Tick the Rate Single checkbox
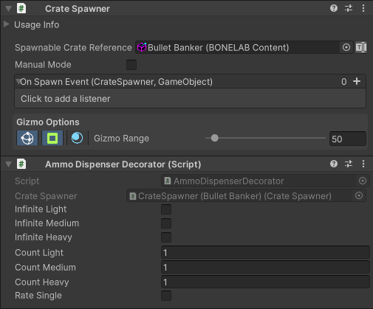Viewport: 373px width, 309px height. [x=166, y=296]
